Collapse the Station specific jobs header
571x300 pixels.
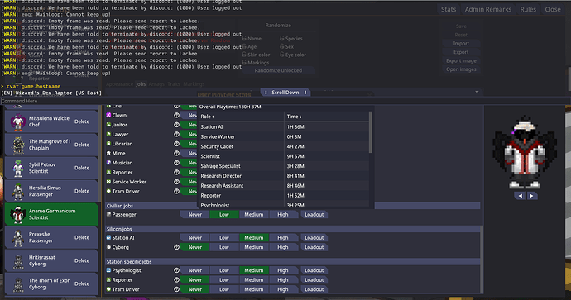[x=293, y=262]
